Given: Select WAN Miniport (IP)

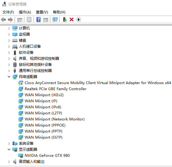Looking at the screenshot, I should click(41, 101).
